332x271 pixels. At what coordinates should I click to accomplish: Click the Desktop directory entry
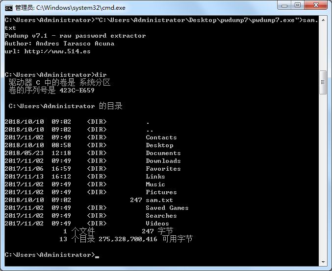159,145
